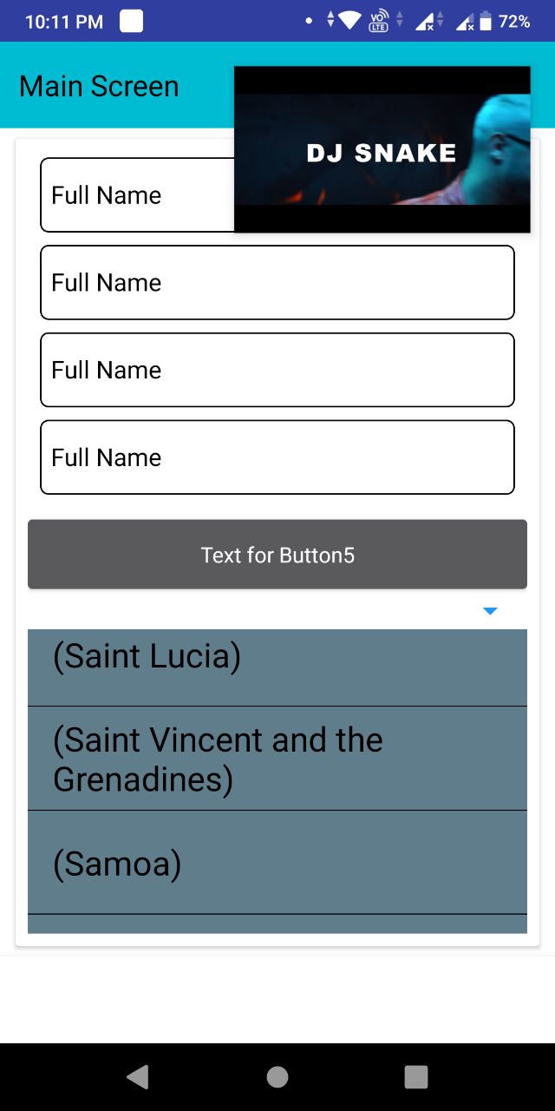This screenshot has width=555, height=1111.
Task: Choose (Saint Vincent and the Grenadines) option
Action: [x=277, y=759]
